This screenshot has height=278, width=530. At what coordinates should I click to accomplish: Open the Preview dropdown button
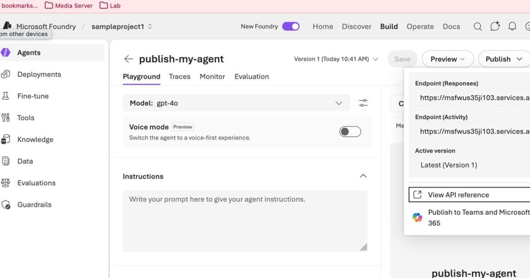coord(448,59)
